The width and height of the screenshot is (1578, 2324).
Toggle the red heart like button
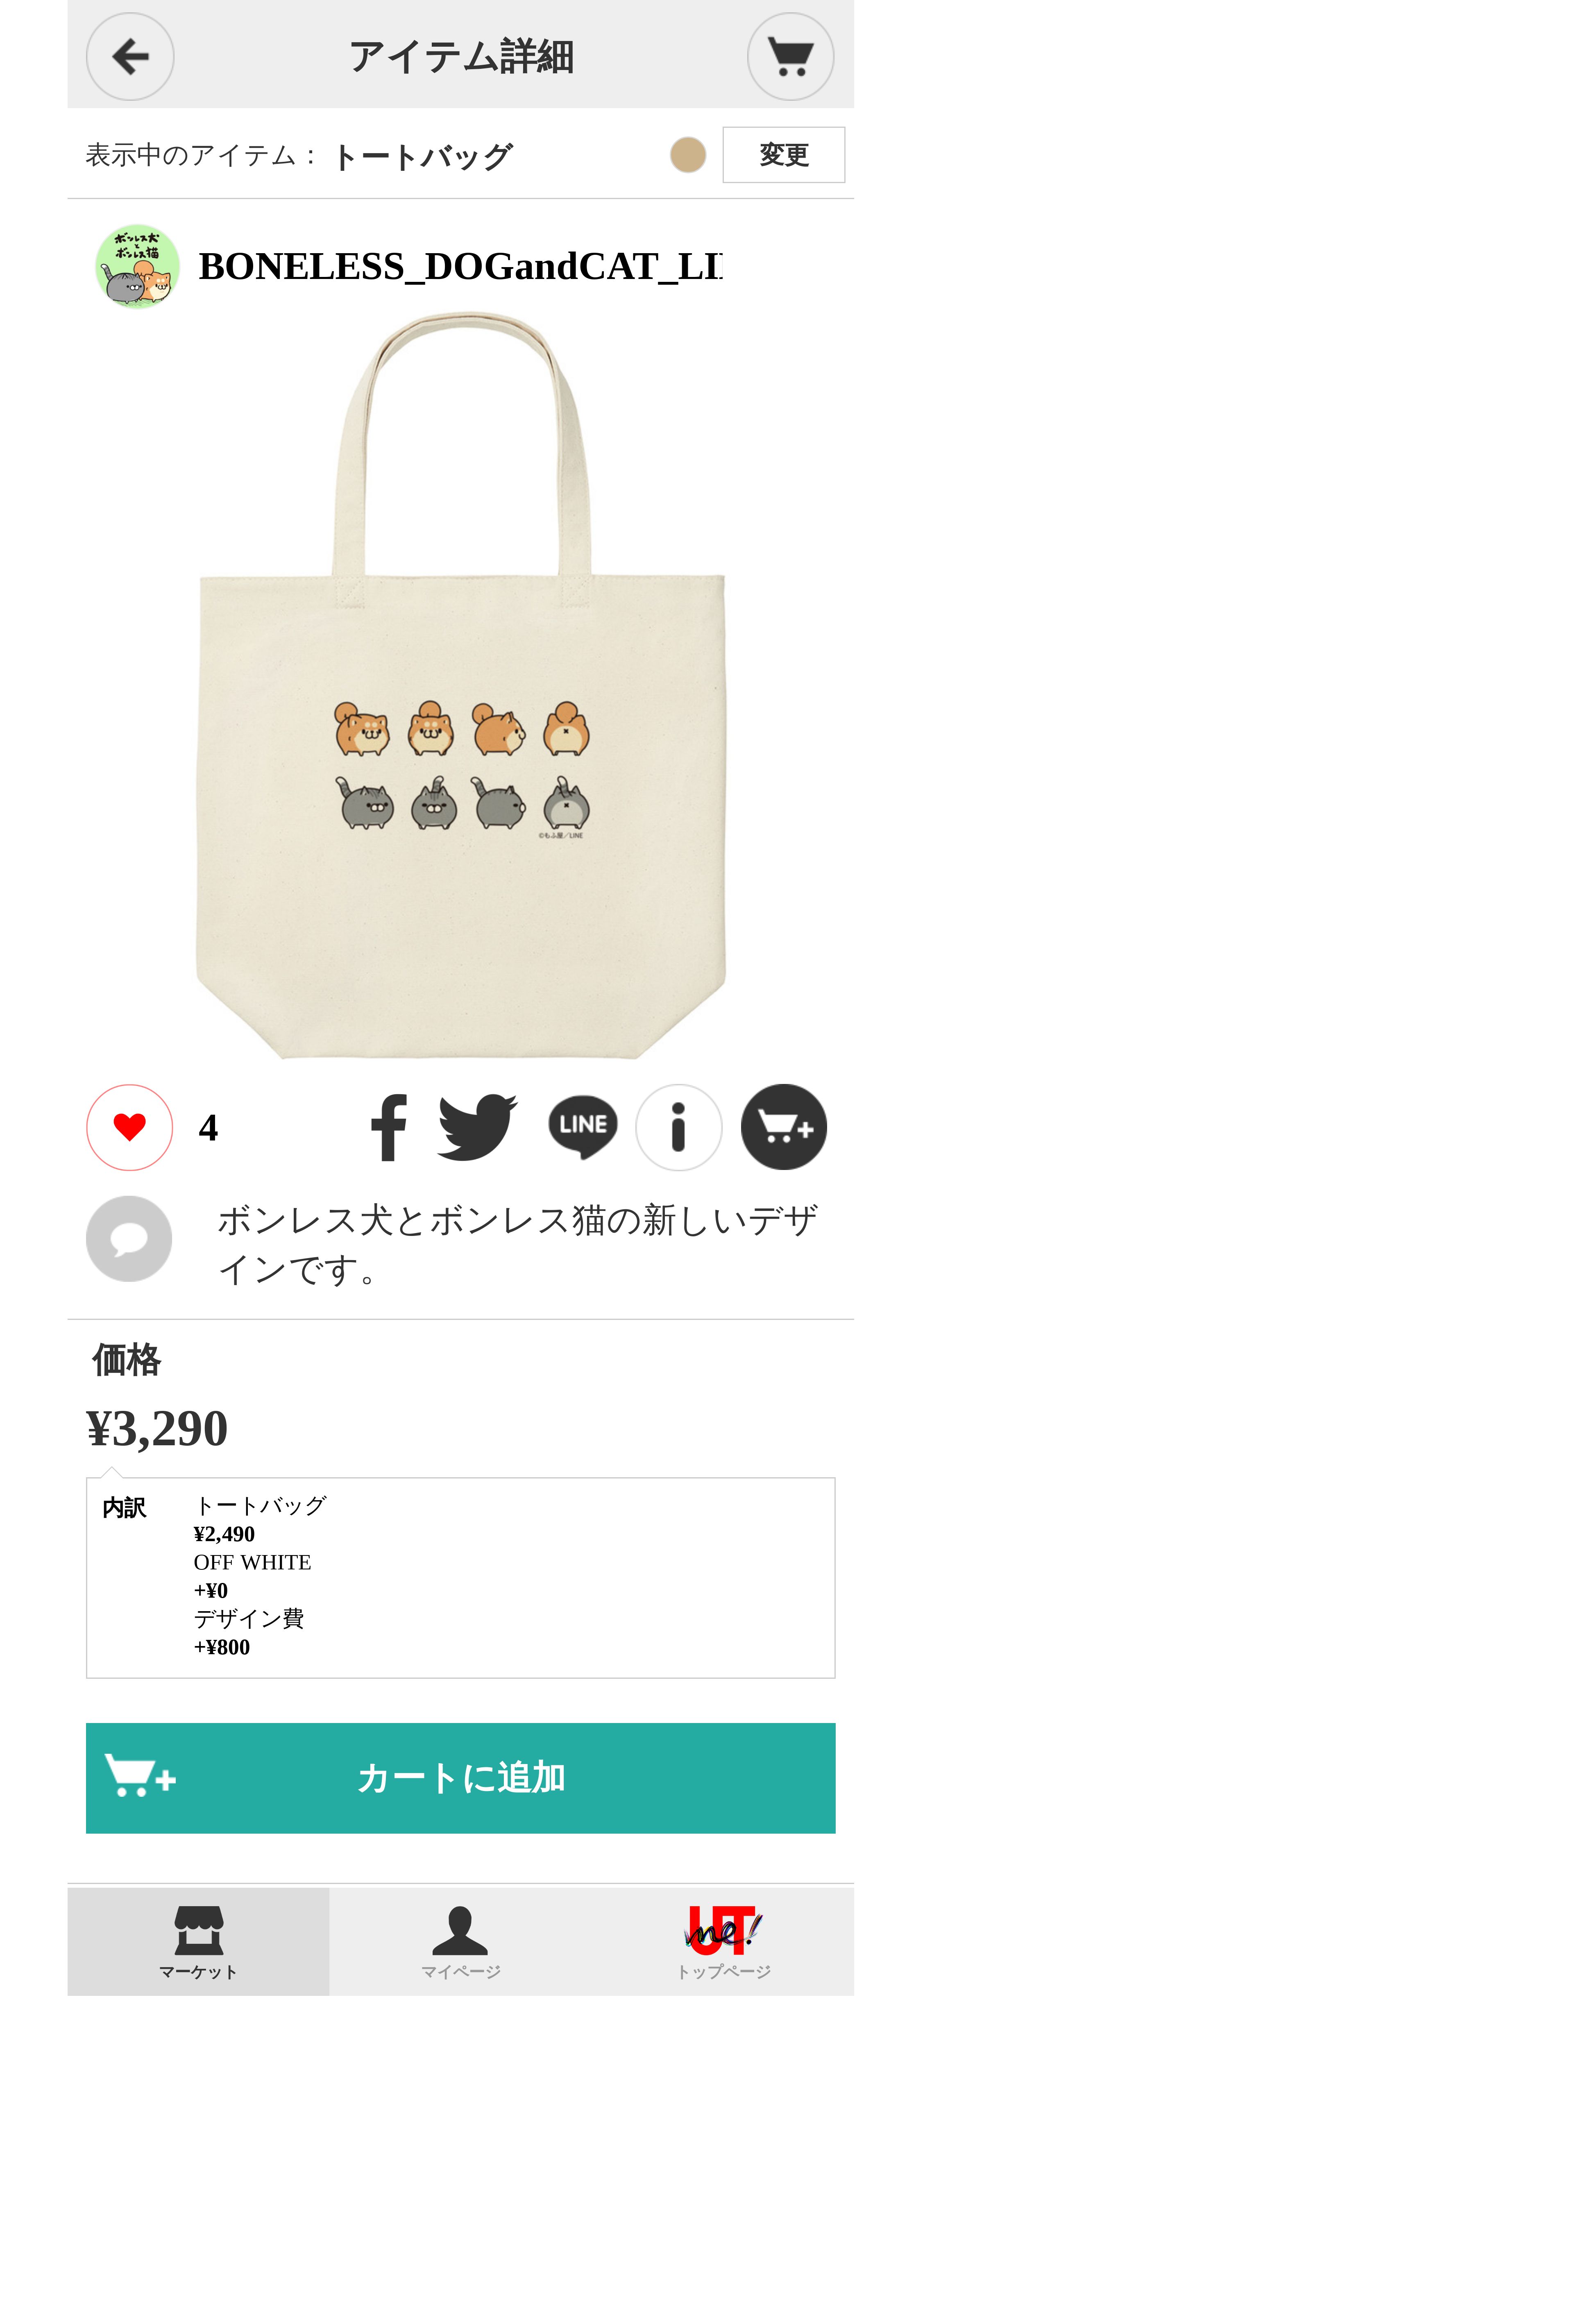130,1127
